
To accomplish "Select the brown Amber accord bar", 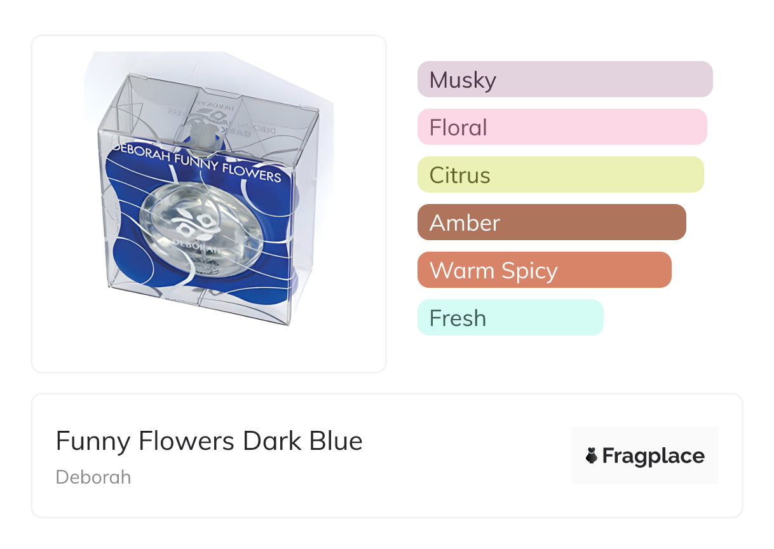I will pyautogui.click(x=551, y=222).
